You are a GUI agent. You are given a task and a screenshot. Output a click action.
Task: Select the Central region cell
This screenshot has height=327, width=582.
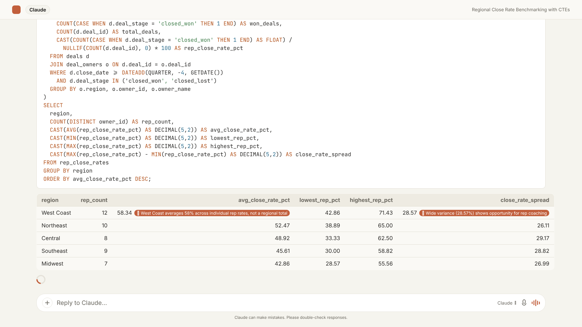pos(51,238)
